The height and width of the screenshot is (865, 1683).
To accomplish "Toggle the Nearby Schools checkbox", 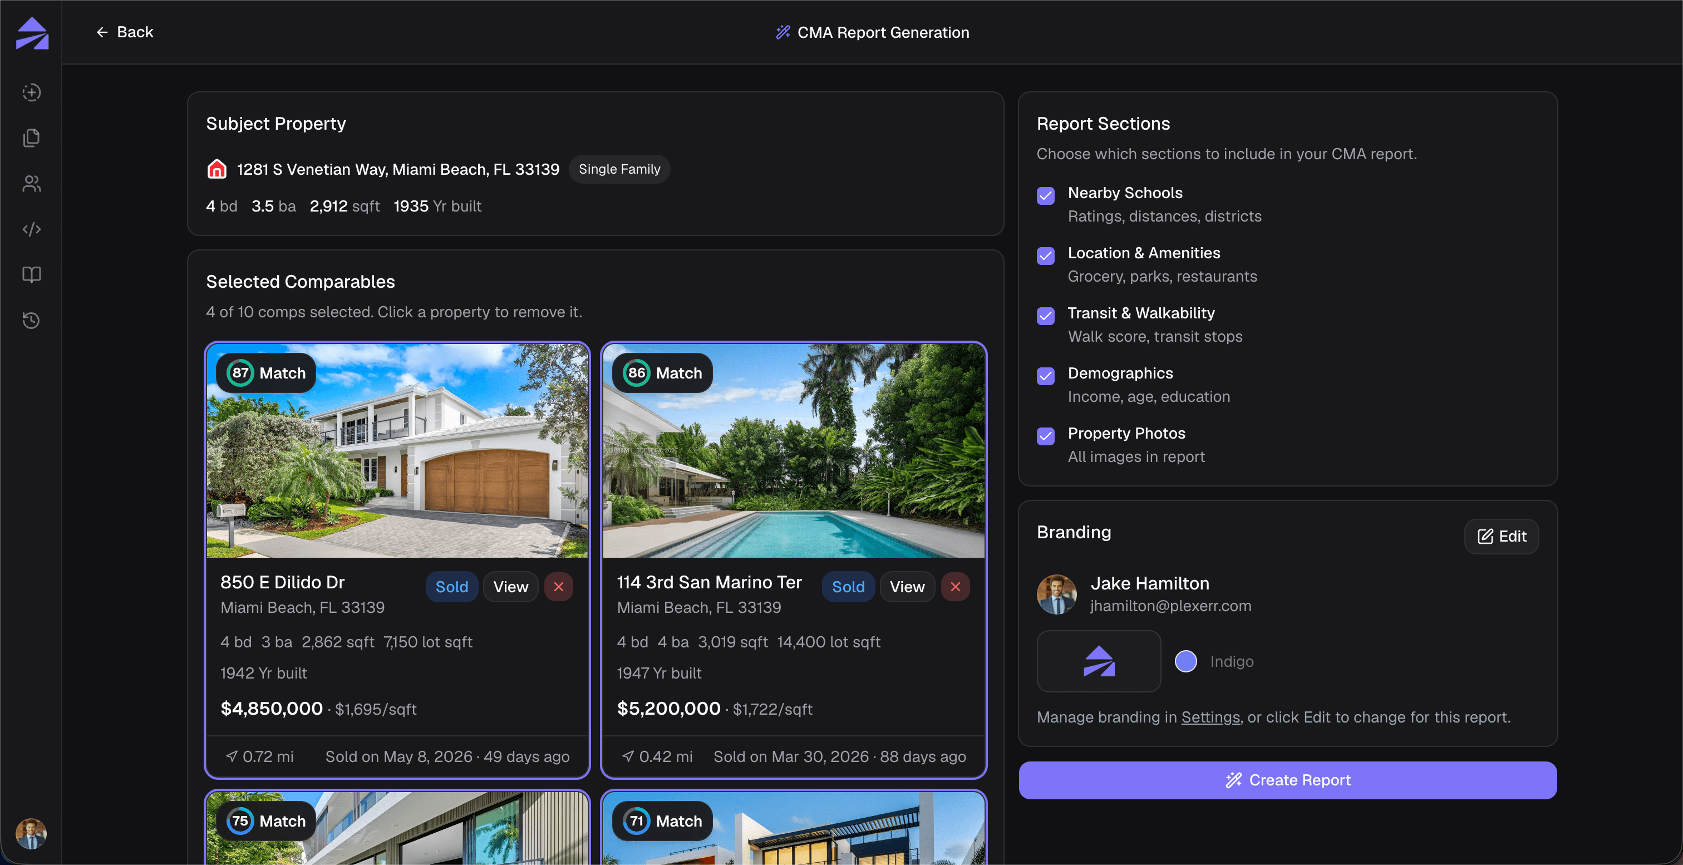I will [1046, 196].
